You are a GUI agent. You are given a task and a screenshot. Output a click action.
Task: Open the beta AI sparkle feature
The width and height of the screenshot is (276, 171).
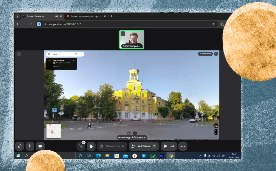pos(81,146)
